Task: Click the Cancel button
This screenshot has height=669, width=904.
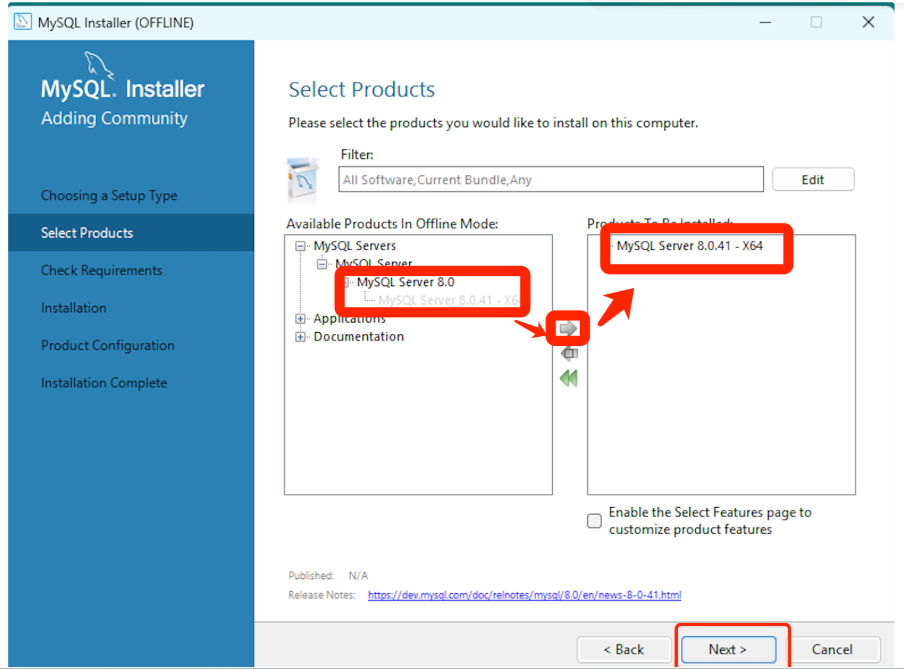Action: (x=832, y=649)
